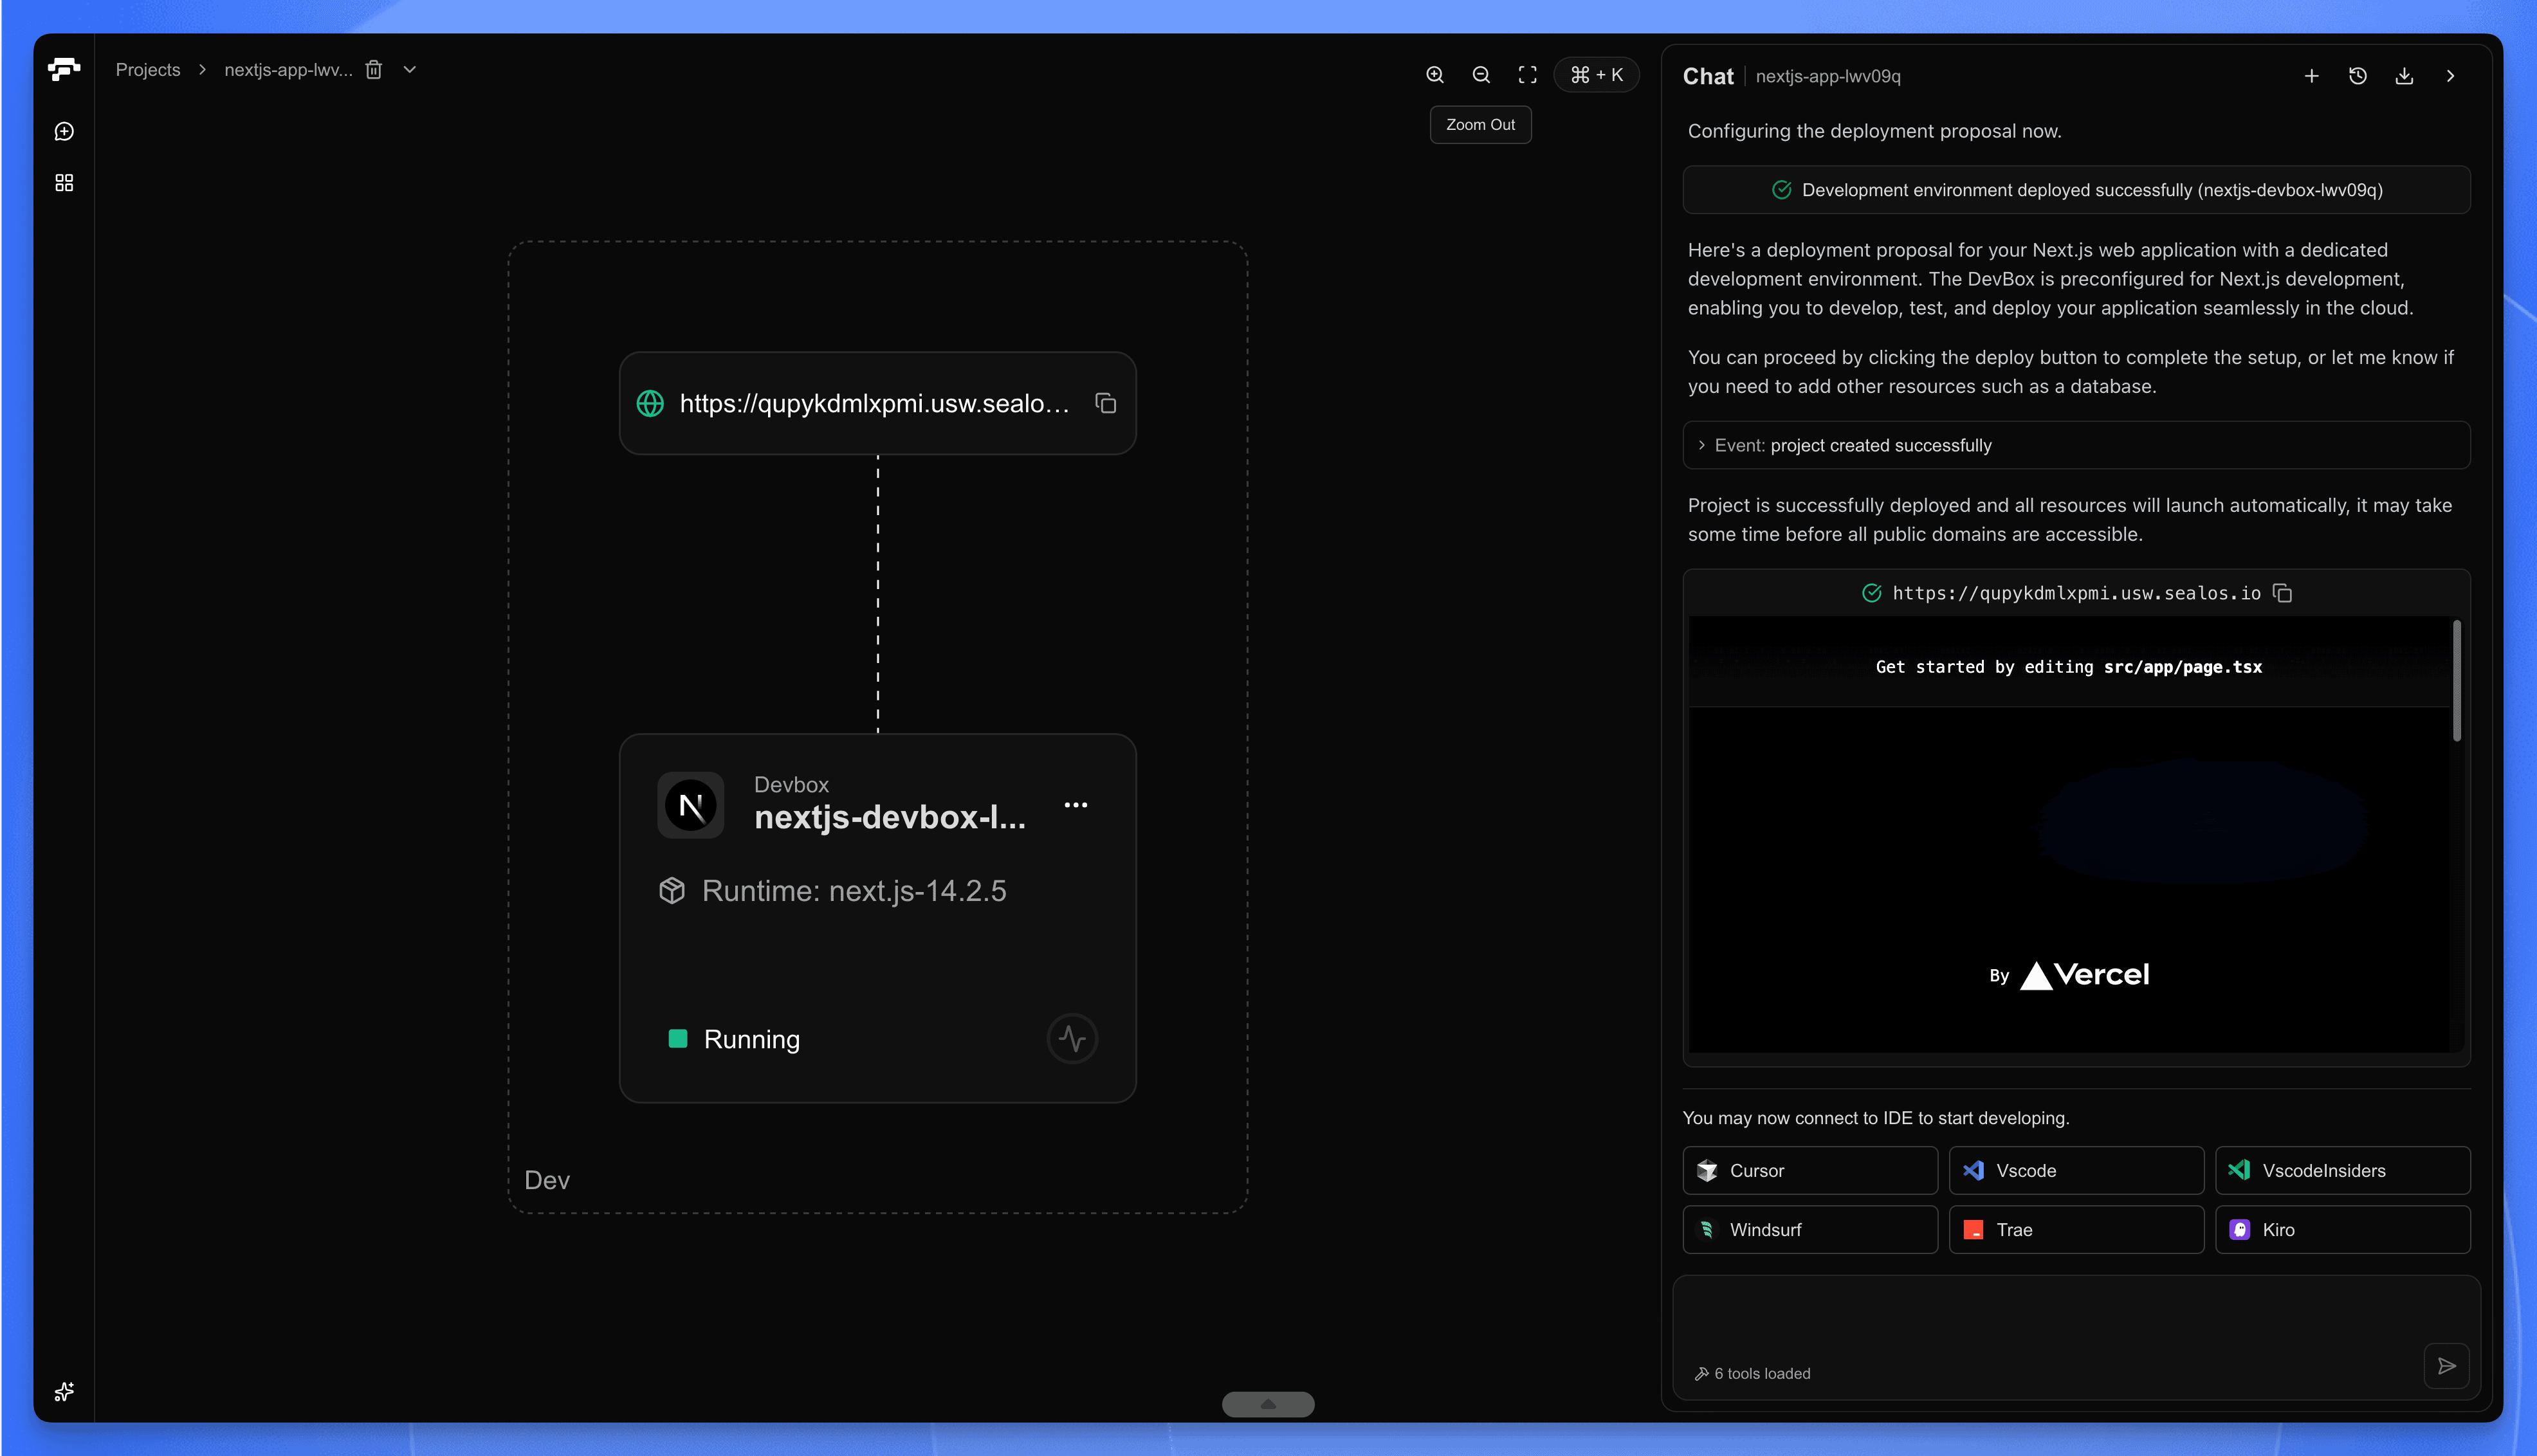Click Runtime: next.js-14.2.5 text
Screen dimensions: 2537x1456
point(854,891)
